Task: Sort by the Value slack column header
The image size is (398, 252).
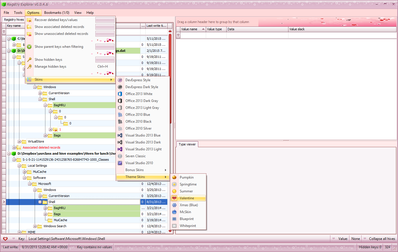Action: coord(342,29)
